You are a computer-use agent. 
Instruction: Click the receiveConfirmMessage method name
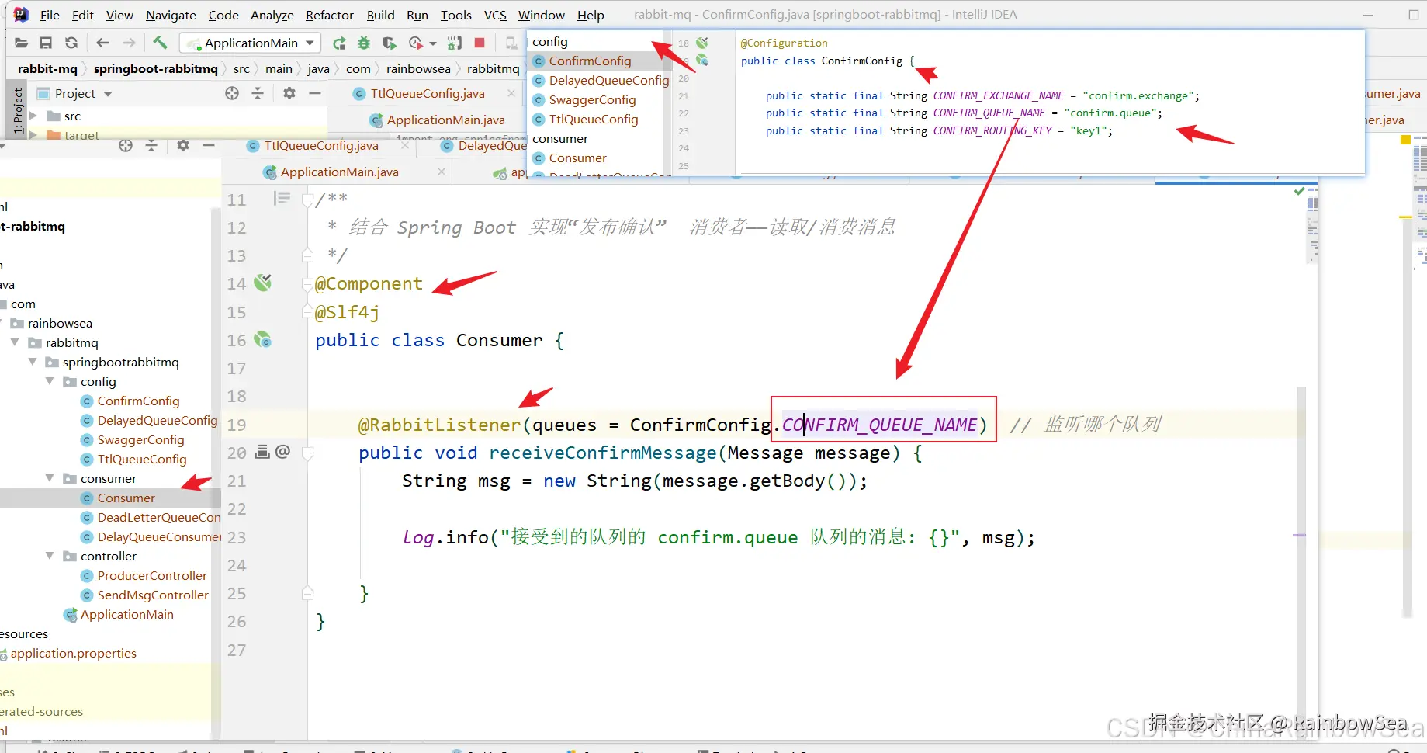tap(603, 453)
